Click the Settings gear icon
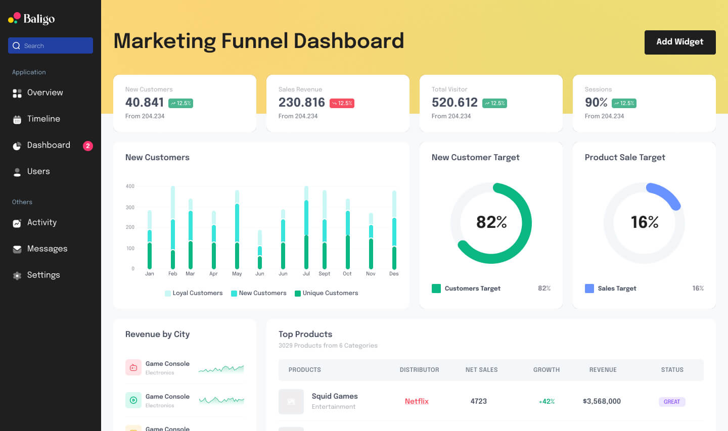 pos(17,275)
